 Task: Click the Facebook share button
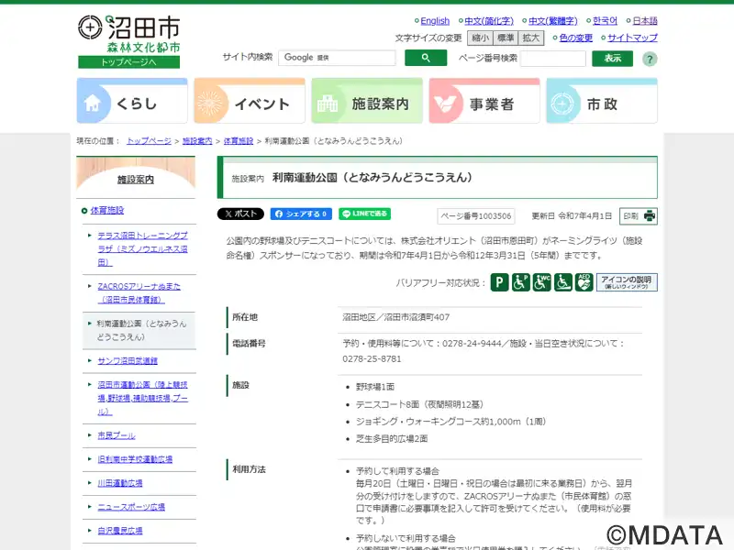[x=300, y=214]
